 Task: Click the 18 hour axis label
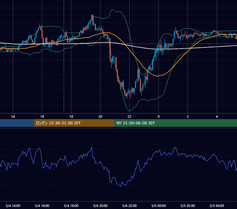(71, 117)
